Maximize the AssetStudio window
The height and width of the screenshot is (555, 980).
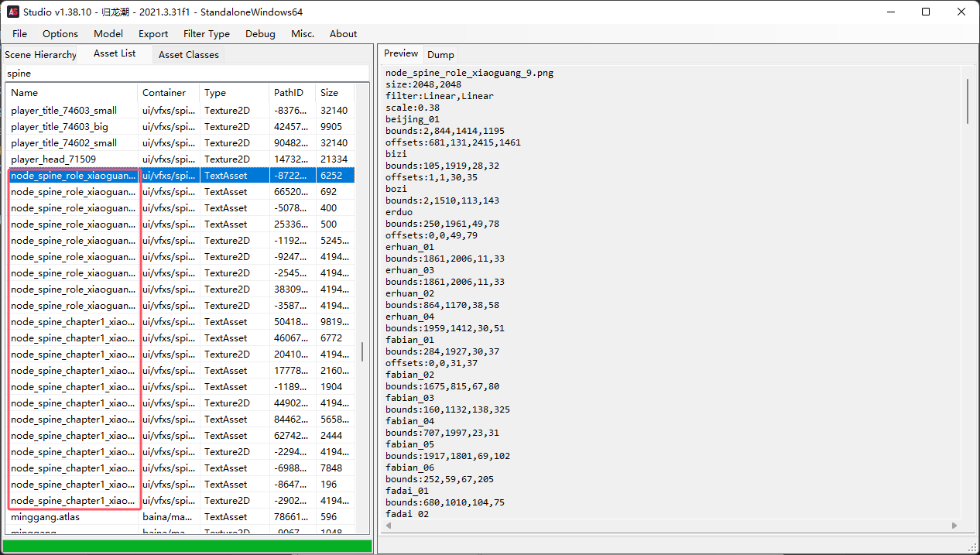pos(927,12)
